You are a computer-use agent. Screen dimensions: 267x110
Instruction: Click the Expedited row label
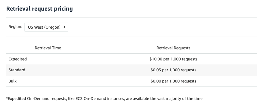pos(18,59)
